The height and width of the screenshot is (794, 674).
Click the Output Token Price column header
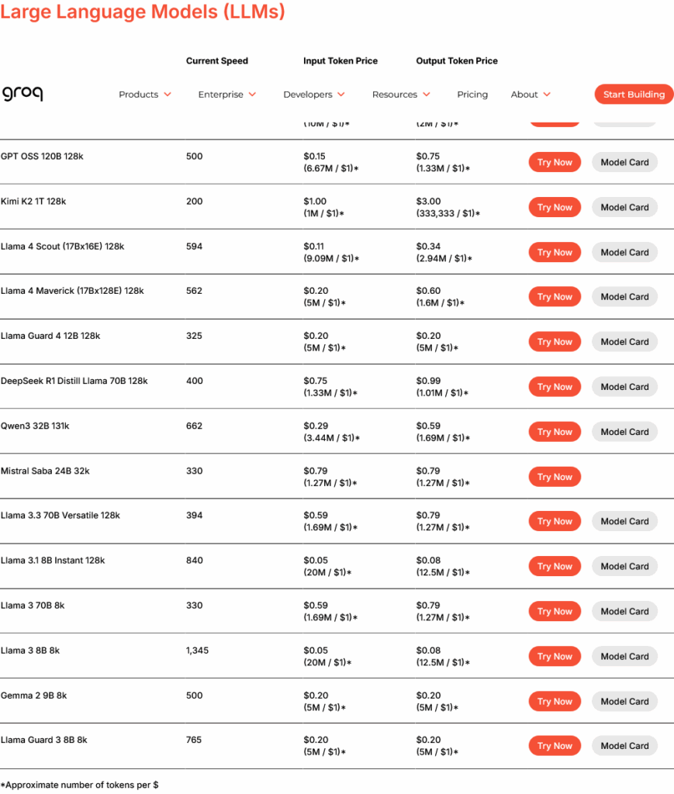pyautogui.click(x=457, y=60)
